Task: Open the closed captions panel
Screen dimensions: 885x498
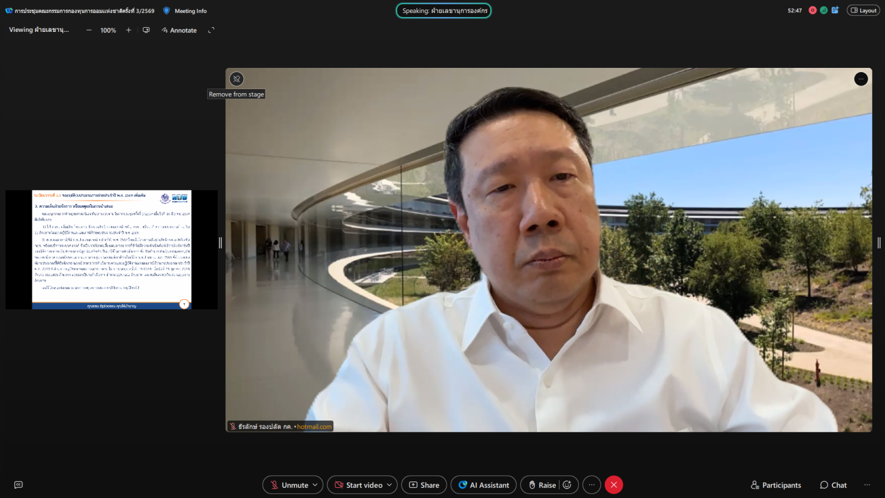Action: (18, 485)
